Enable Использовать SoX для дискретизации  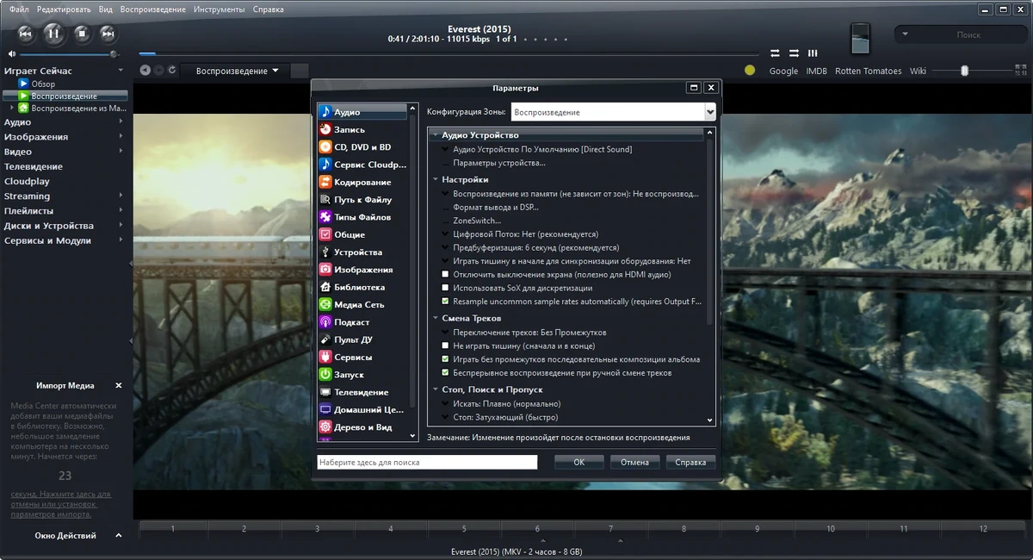click(445, 288)
